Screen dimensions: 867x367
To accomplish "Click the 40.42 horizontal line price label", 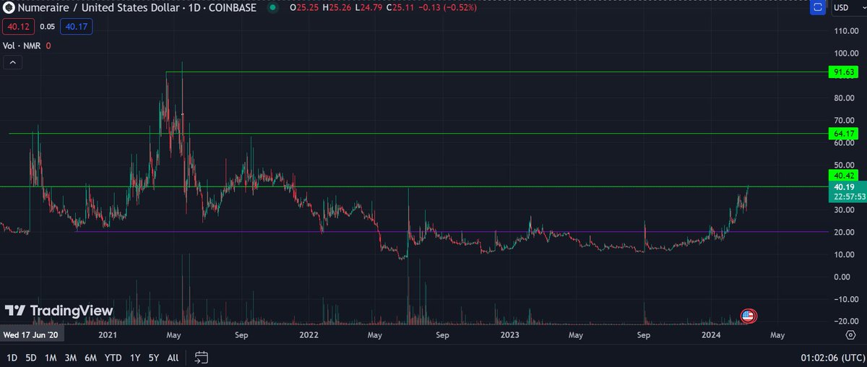I will point(844,175).
